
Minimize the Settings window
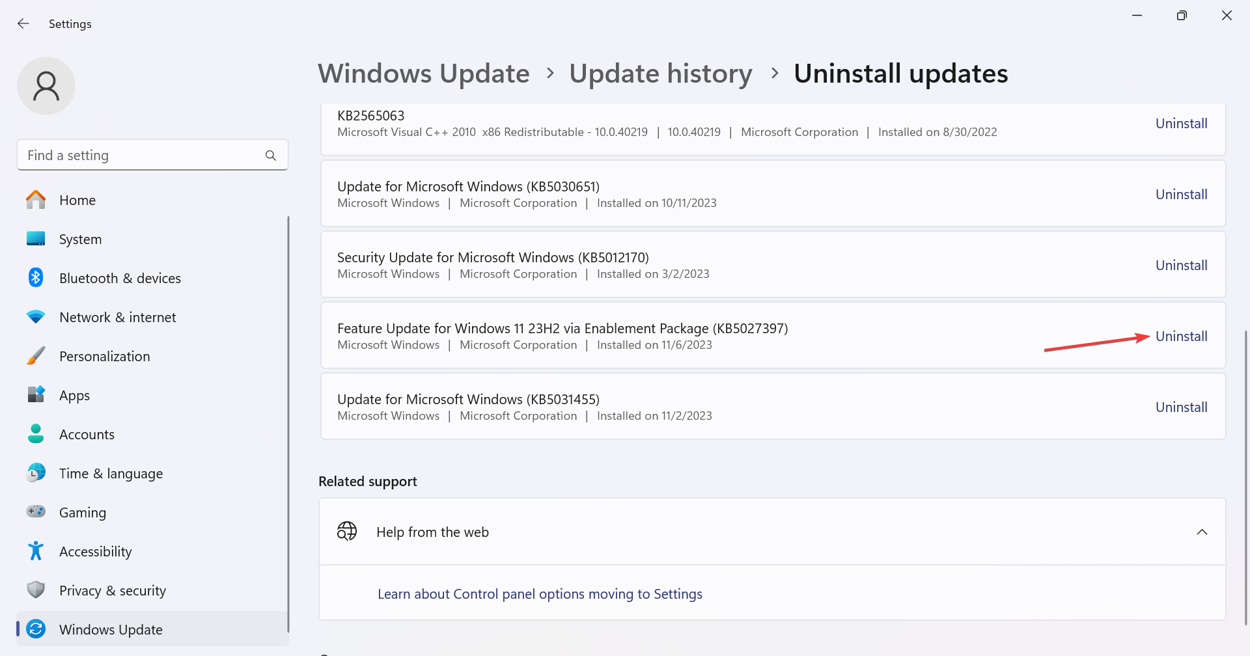tap(1137, 15)
